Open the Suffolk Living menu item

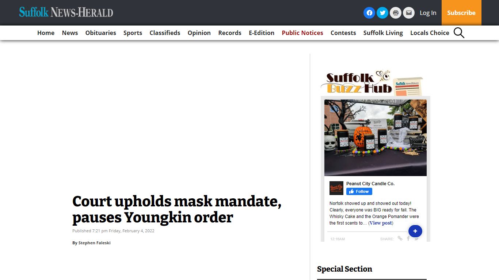click(x=383, y=33)
